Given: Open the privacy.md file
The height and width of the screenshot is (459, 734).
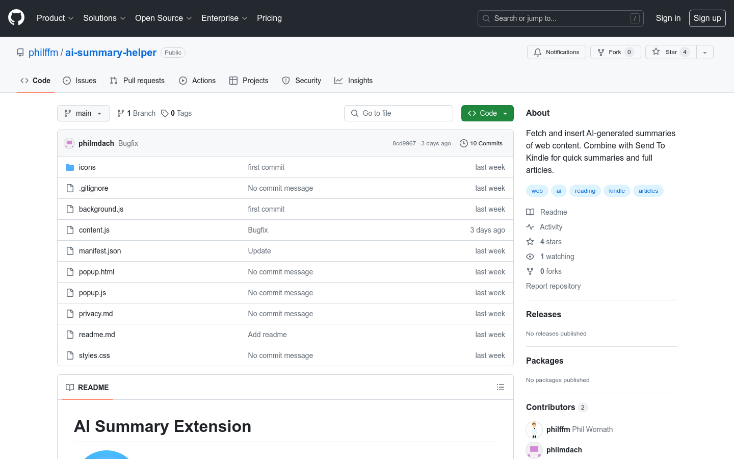Looking at the screenshot, I should (96, 314).
